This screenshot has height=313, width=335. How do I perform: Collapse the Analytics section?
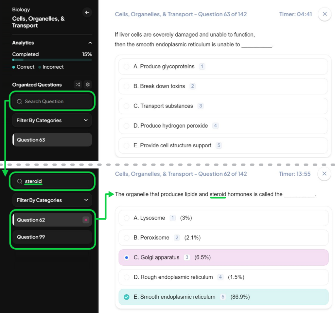point(90,42)
